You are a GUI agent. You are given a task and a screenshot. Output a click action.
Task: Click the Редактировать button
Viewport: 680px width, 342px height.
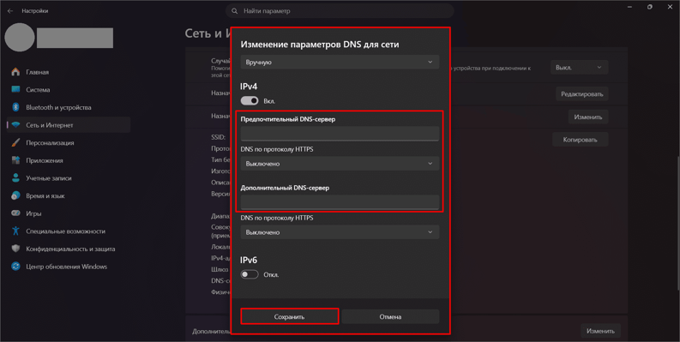tap(582, 94)
